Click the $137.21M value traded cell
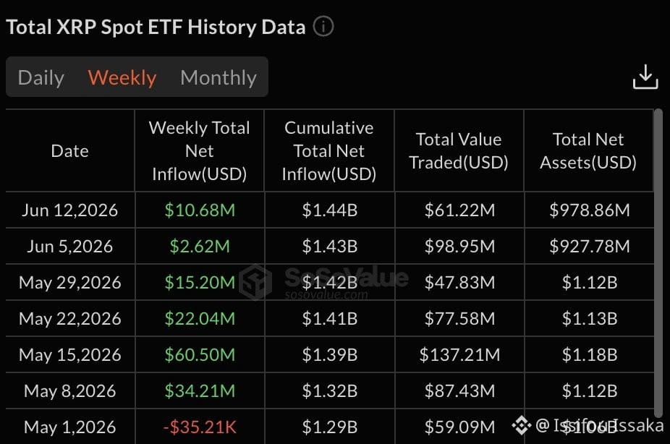This screenshot has height=444, width=670. tap(459, 355)
